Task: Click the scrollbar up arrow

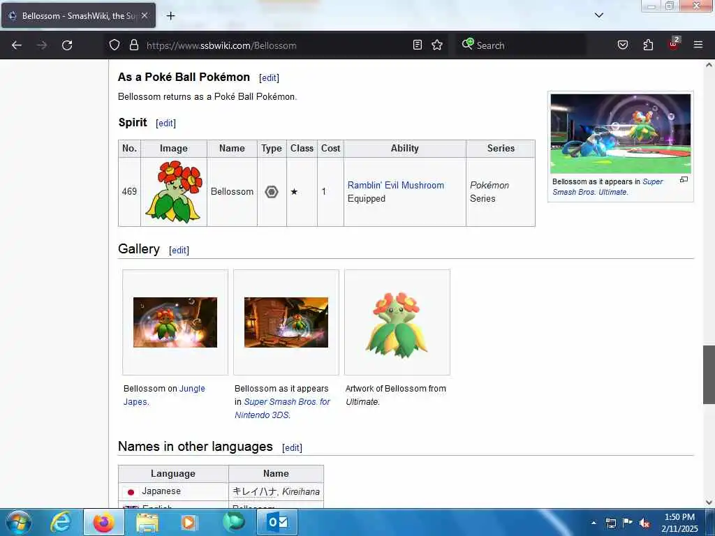Action: coord(709,65)
